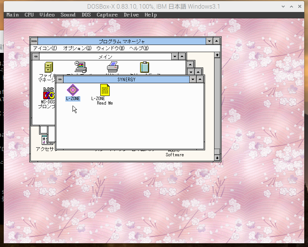
Task: Click the Software group label text
Action: coord(175,155)
